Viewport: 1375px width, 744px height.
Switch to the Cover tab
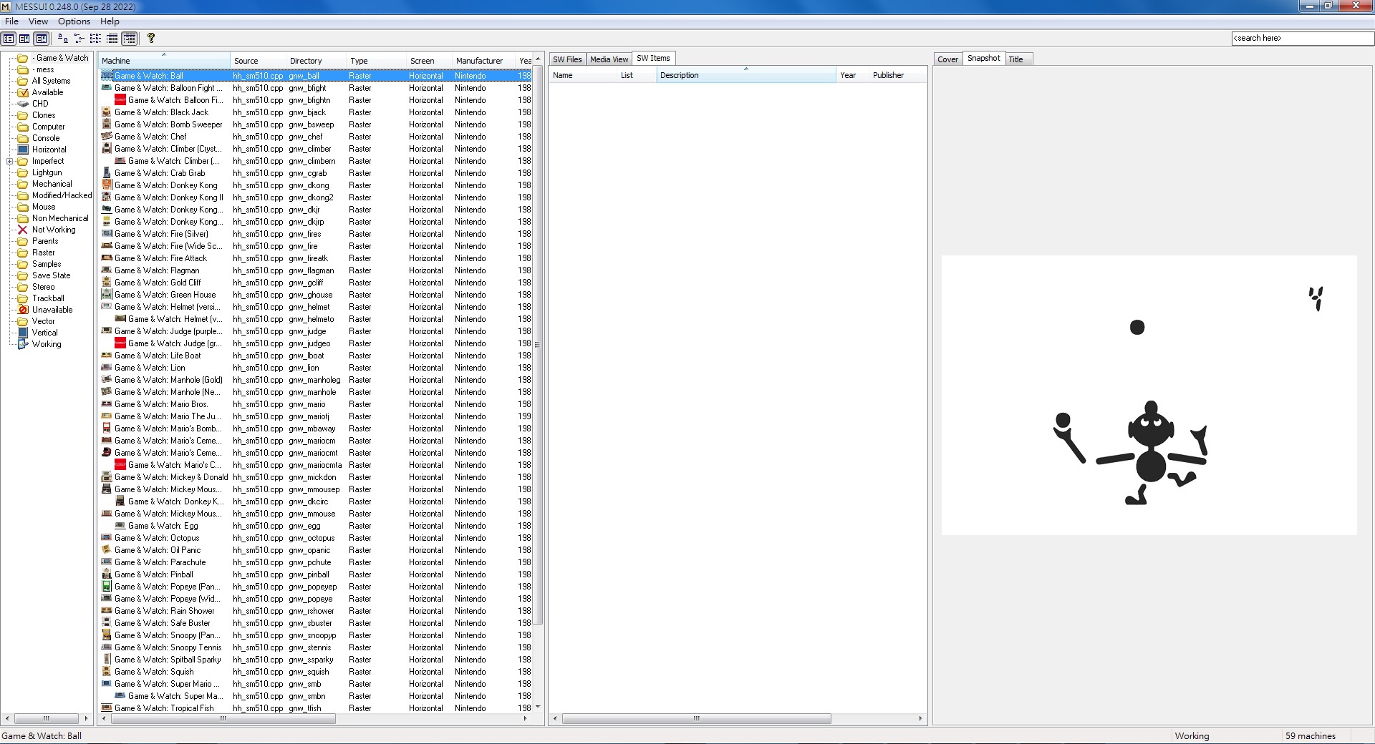(x=947, y=59)
